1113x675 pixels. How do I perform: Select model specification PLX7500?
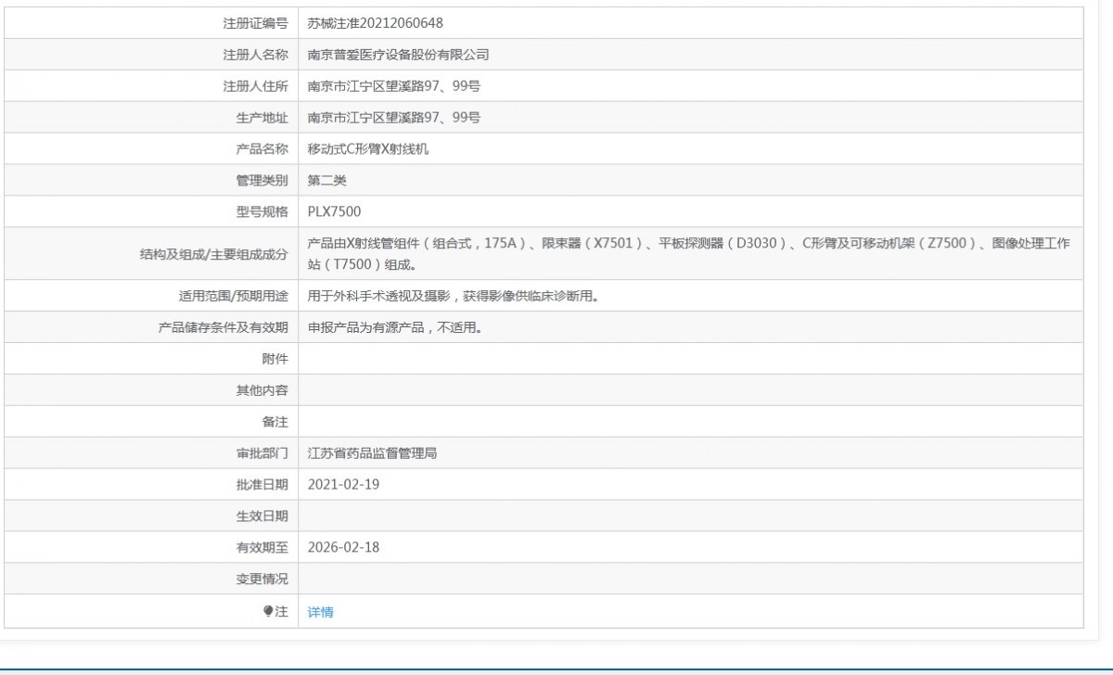coord(335,212)
